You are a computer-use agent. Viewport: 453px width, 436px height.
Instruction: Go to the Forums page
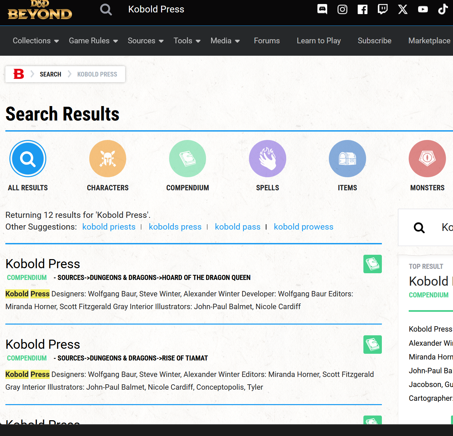[x=267, y=41]
